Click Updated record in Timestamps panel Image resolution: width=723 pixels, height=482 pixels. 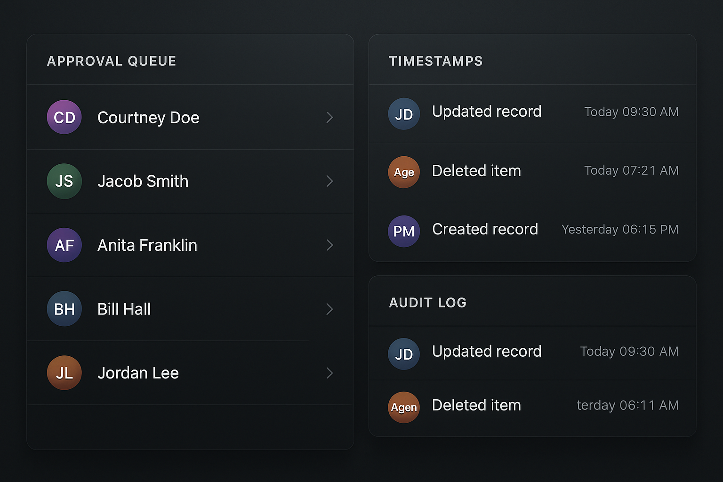point(487,112)
